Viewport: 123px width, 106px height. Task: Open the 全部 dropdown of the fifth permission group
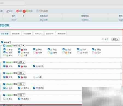click(x=21, y=95)
